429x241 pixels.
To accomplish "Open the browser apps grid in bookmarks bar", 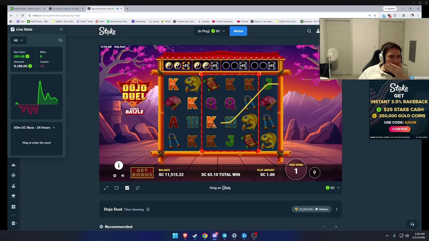I will click(x=11, y=21).
